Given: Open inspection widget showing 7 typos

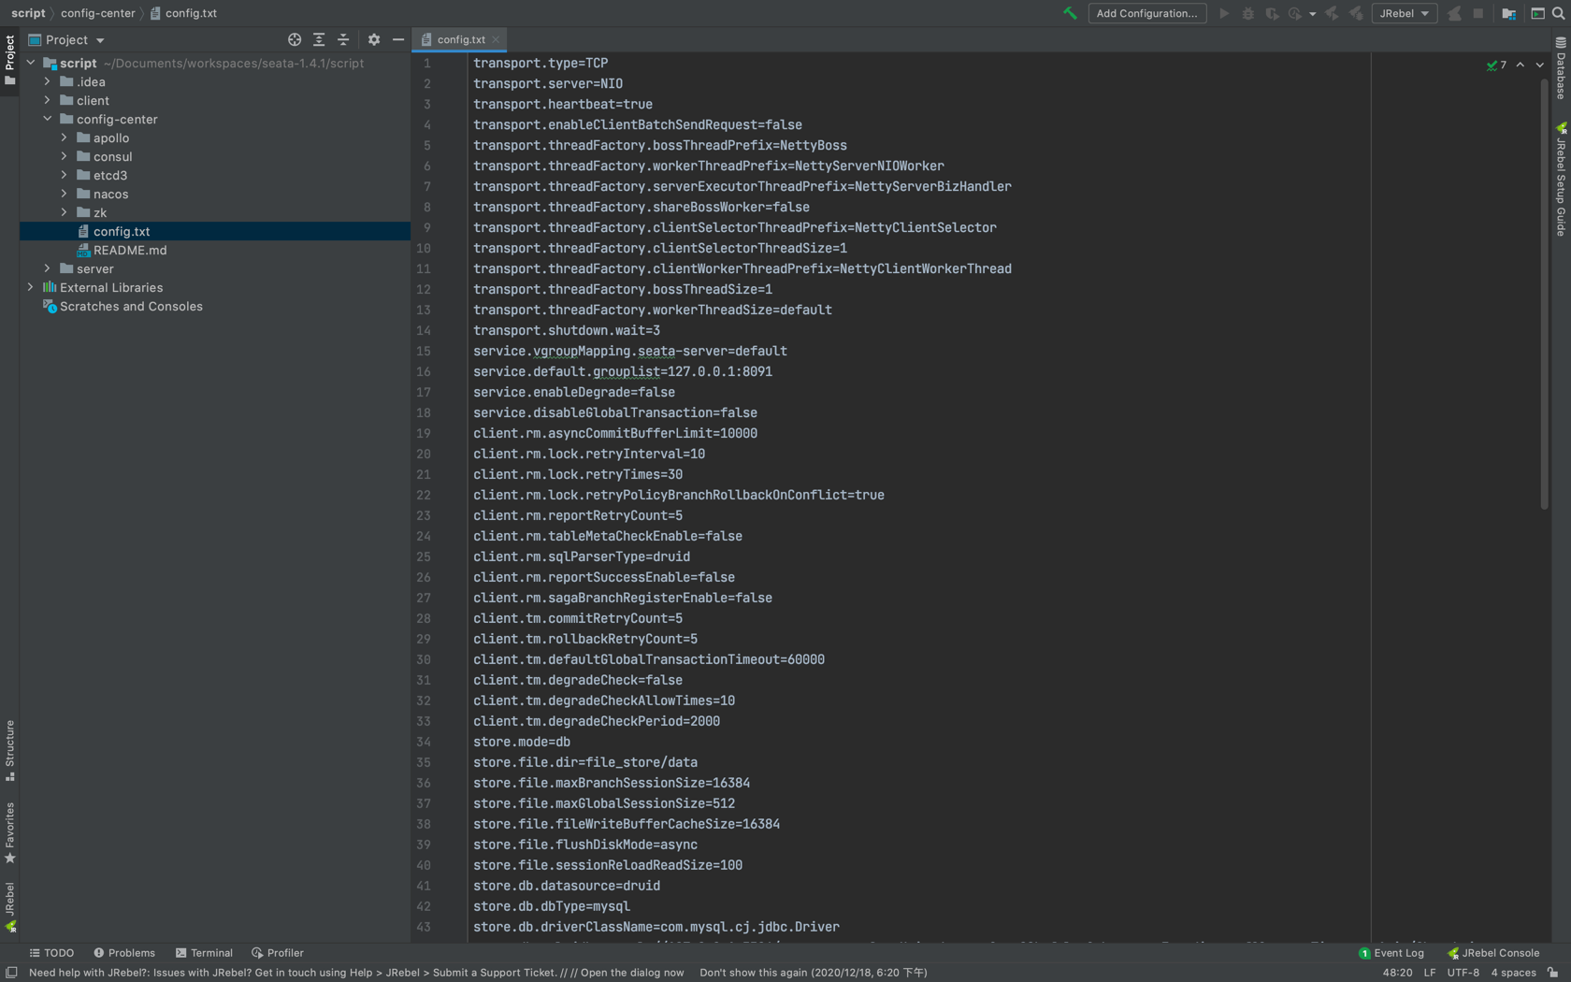Looking at the screenshot, I should 1496,65.
